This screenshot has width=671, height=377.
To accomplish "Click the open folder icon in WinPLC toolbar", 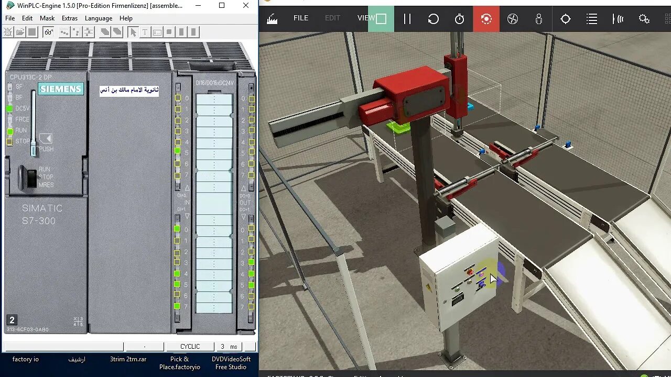I will point(20,32).
